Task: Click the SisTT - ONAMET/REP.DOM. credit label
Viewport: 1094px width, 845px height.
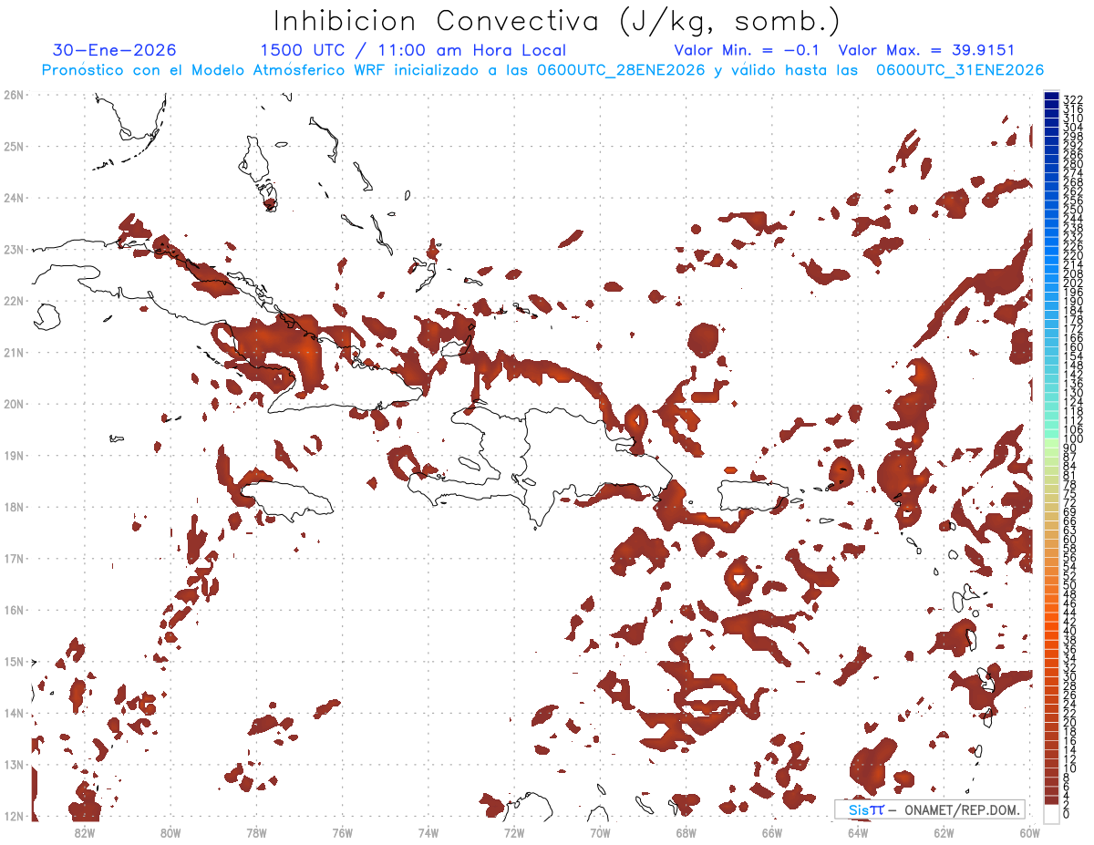Action: click(x=930, y=809)
